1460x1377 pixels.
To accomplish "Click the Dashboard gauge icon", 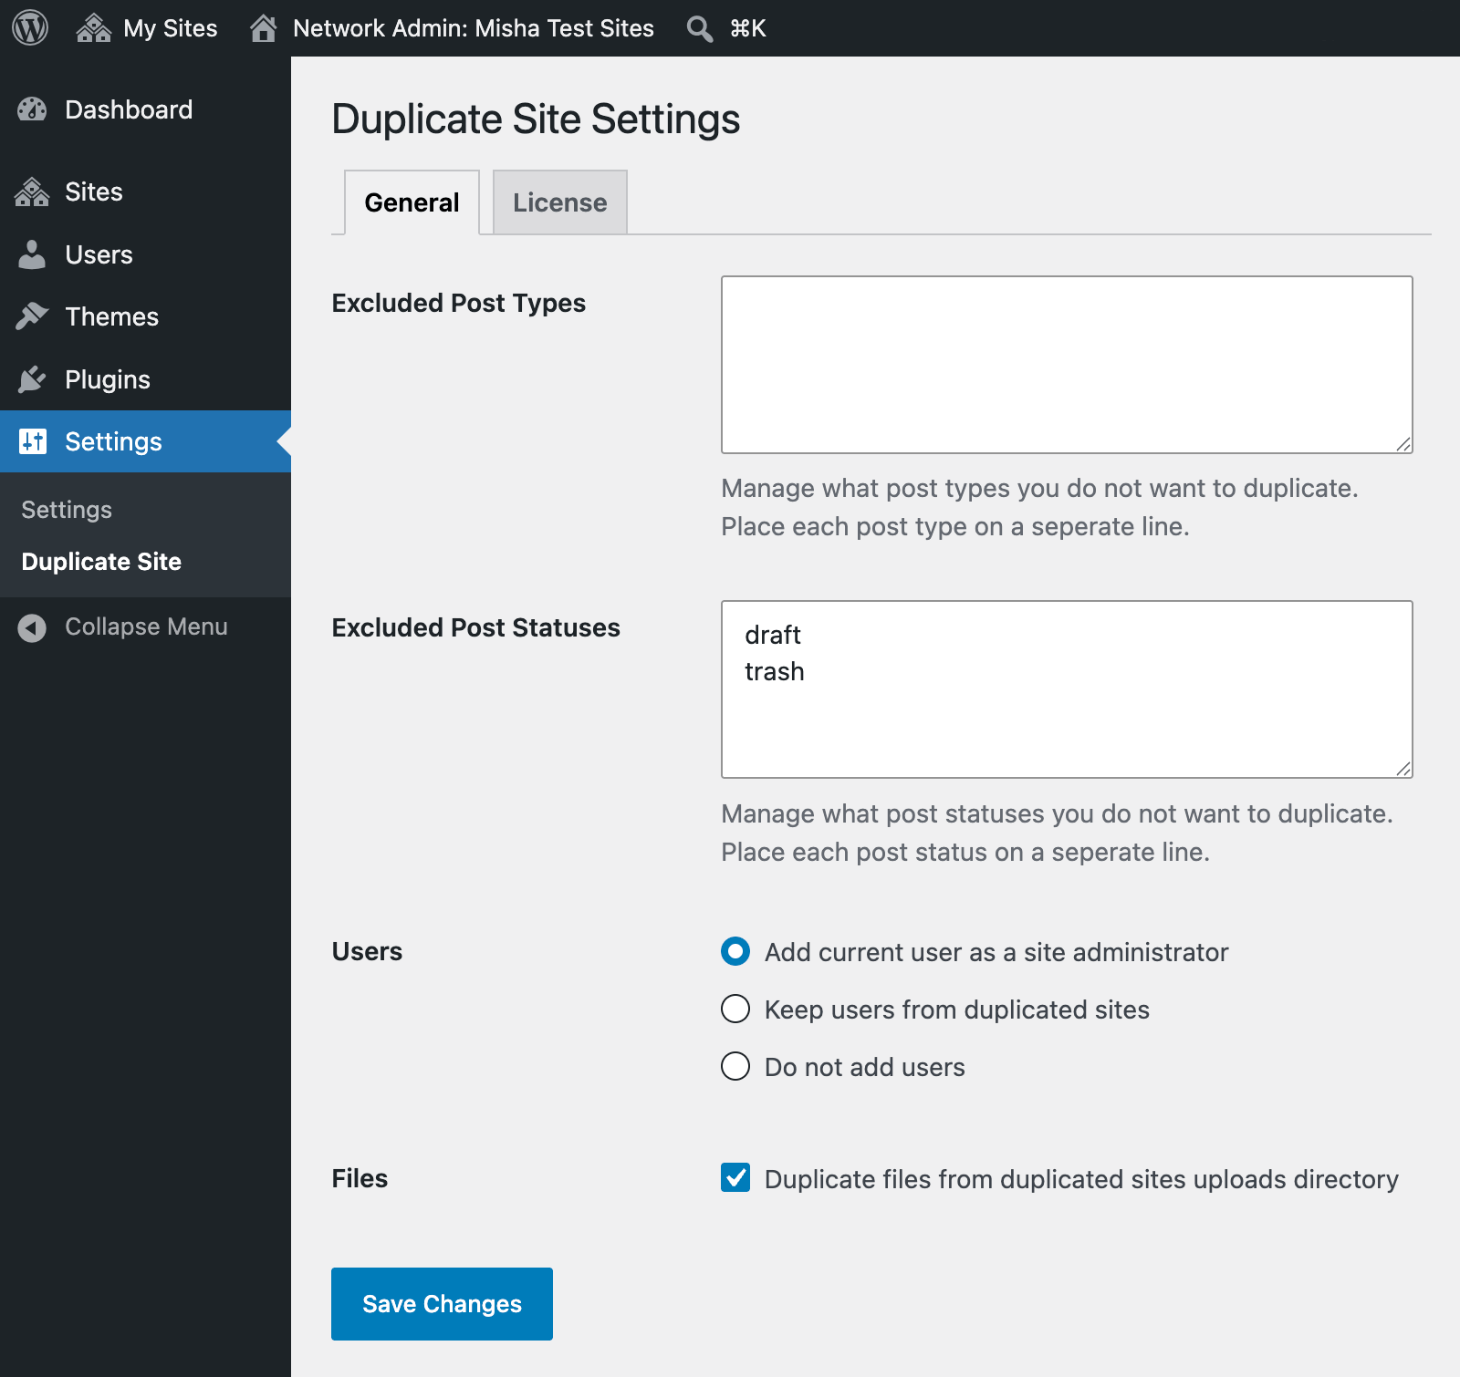I will [x=32, y=109].
